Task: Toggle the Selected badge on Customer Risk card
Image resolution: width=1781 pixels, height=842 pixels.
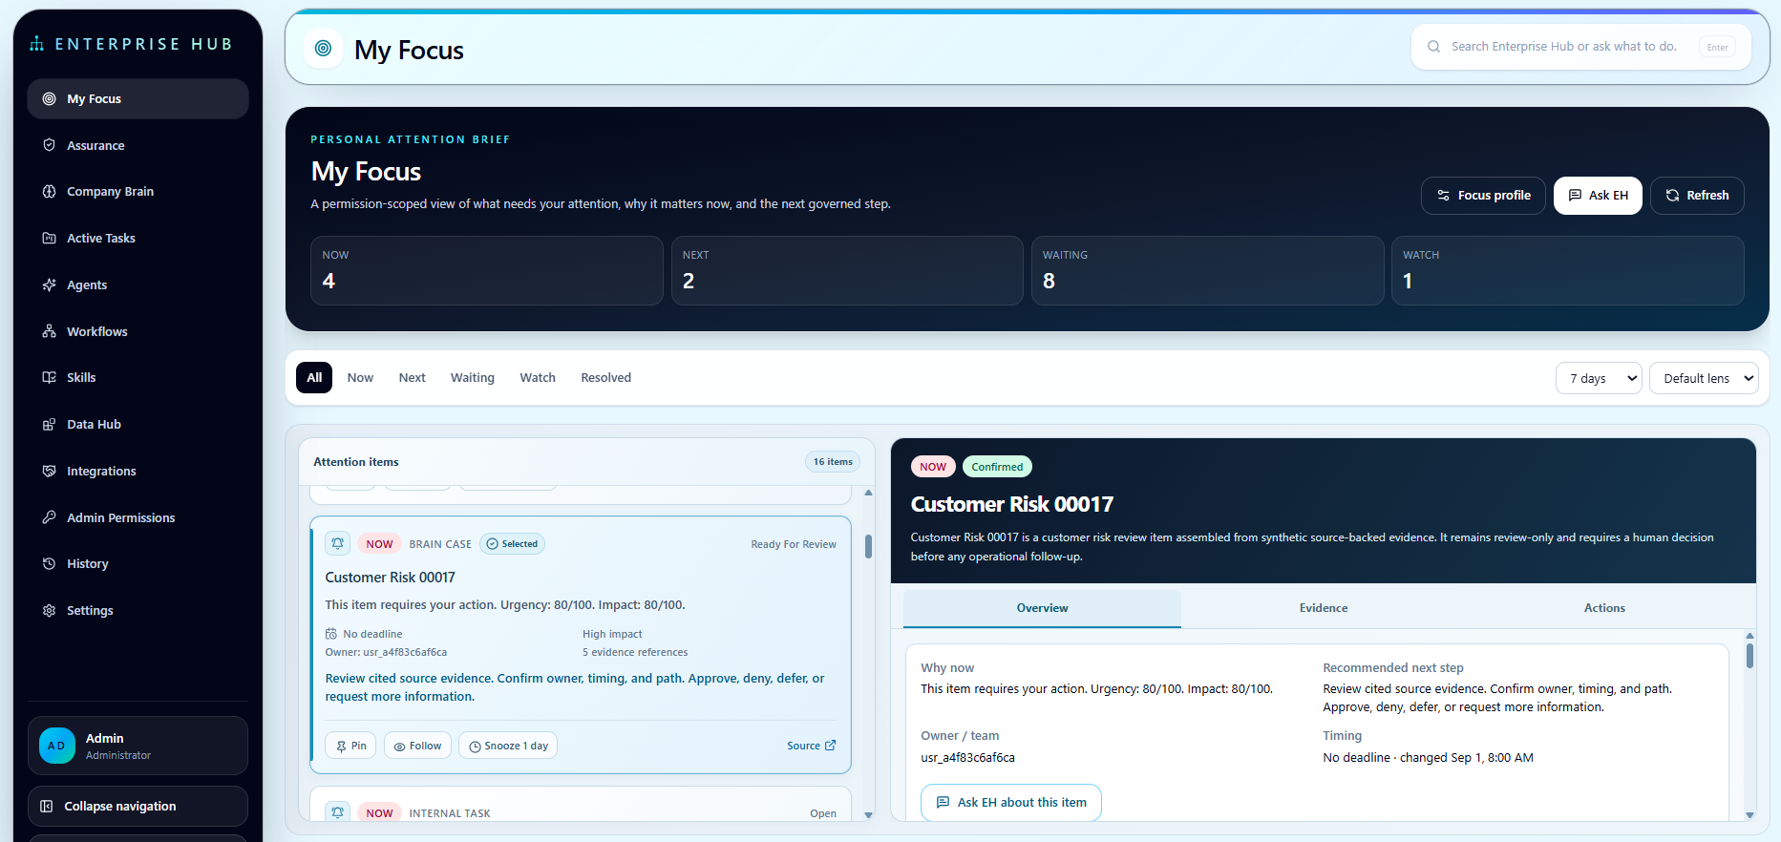Action: click(512, 544)
